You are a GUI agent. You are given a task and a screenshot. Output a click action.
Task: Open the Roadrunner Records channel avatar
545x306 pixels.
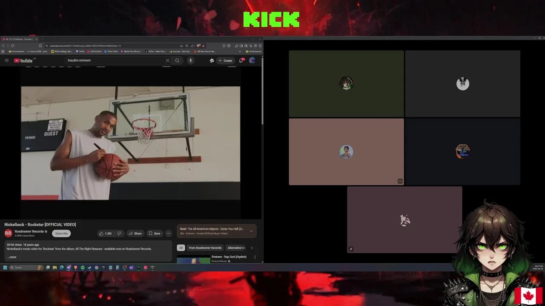click(x=8, y=233)
